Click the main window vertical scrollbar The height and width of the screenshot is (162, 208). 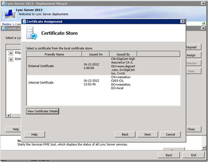coord(204,141)
